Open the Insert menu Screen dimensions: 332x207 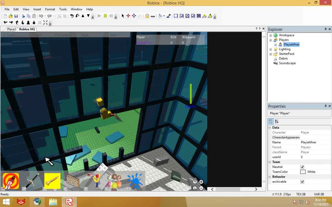pyautogui.click(x=37, y=9)
